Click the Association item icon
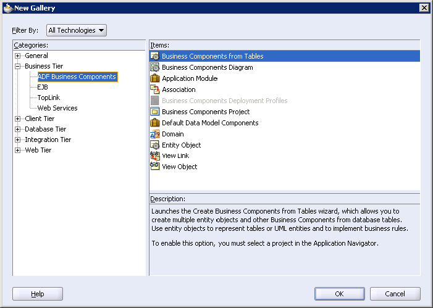This screenshot has height=308, width=433. 154,89
